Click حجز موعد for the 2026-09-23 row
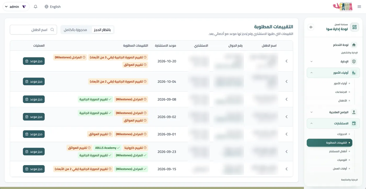The height and width of the screenshot is (189, 366). pos(34,152)
